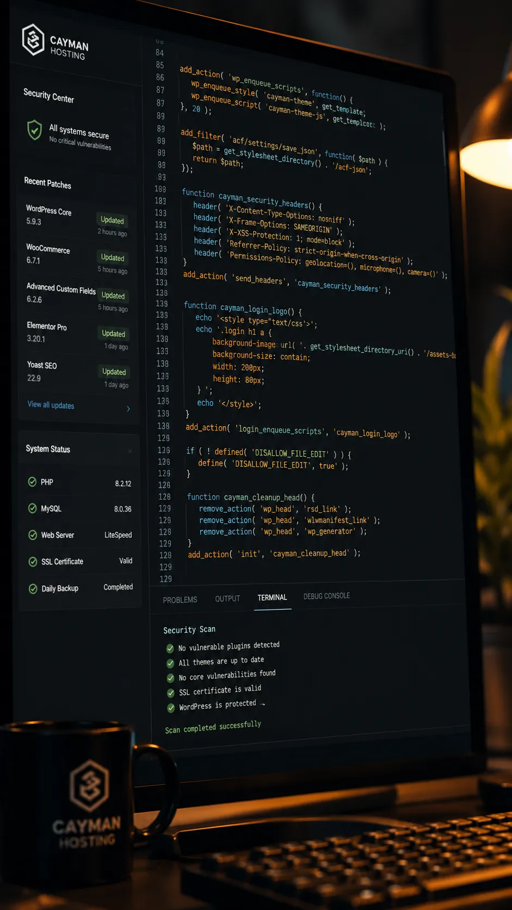
Task: Click the green shield All systems secure icon
Action: click(x=35, y=130)
